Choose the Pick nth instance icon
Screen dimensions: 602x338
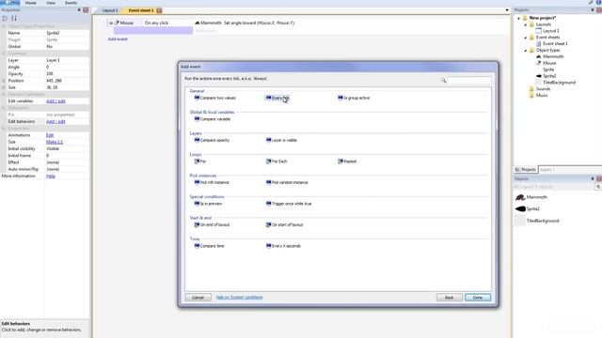click(197, 182)
